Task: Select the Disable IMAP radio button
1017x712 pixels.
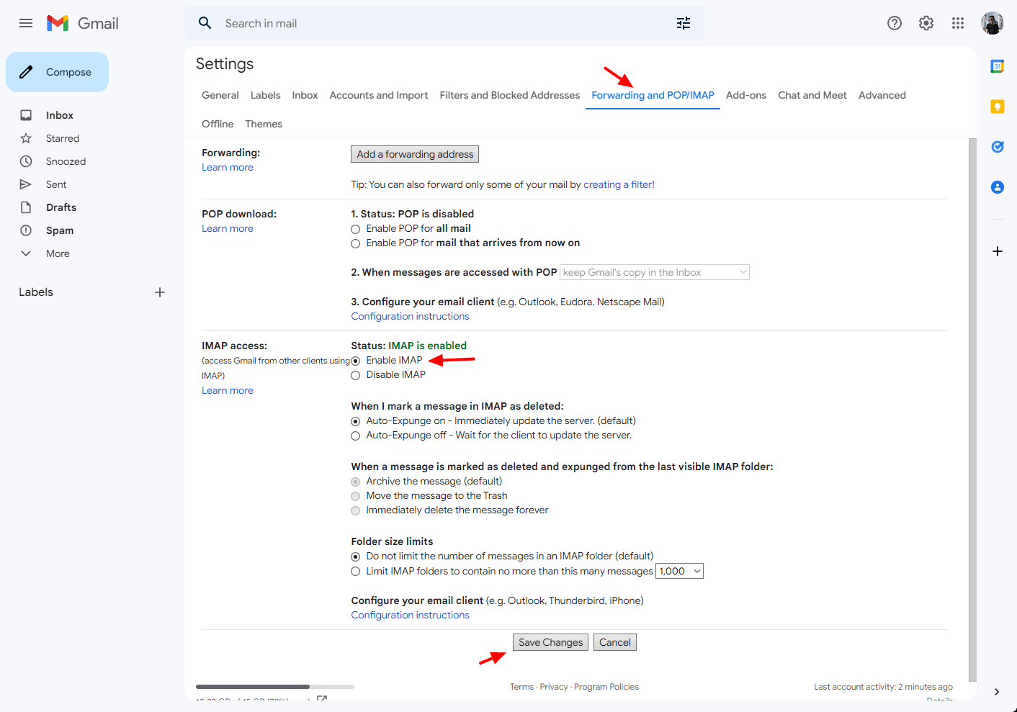Action: 355,375
